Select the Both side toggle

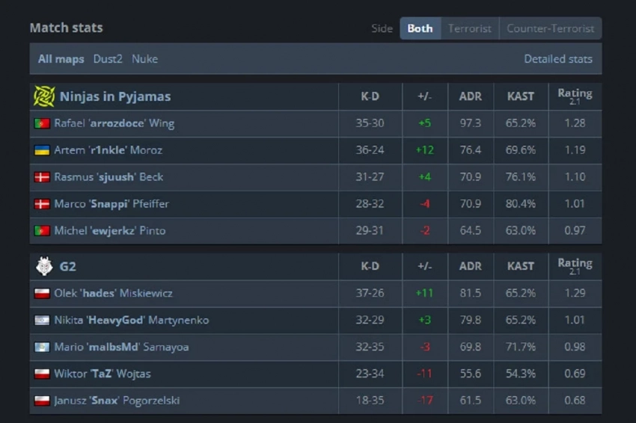point(420,28)
